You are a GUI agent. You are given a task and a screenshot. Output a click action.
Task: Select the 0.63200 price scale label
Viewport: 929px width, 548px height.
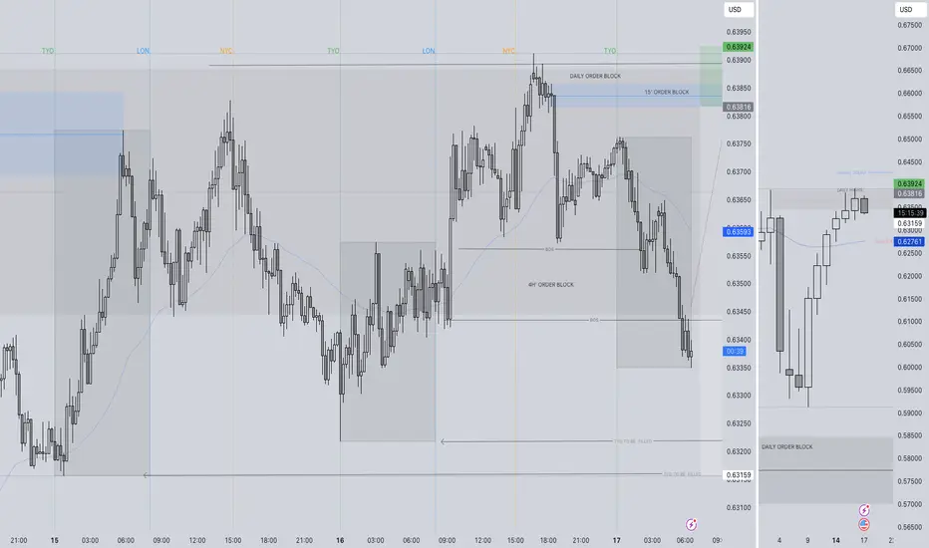pos(739,451)
